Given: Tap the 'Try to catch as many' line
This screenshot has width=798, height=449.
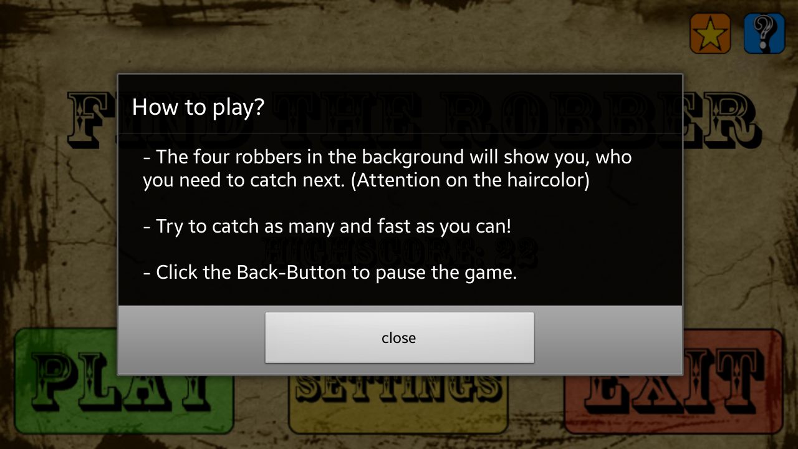Looking at the screenshot, I should click(327, 226).
